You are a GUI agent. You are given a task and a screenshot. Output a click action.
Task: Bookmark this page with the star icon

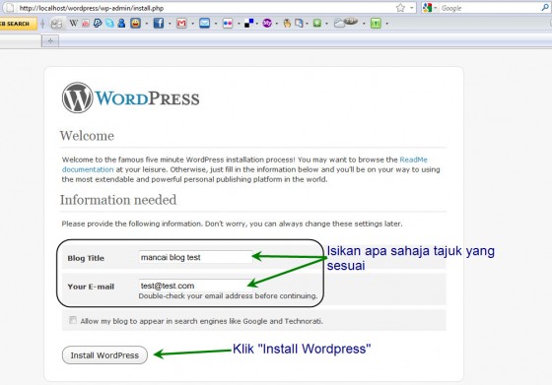click(x=400, y=8)
